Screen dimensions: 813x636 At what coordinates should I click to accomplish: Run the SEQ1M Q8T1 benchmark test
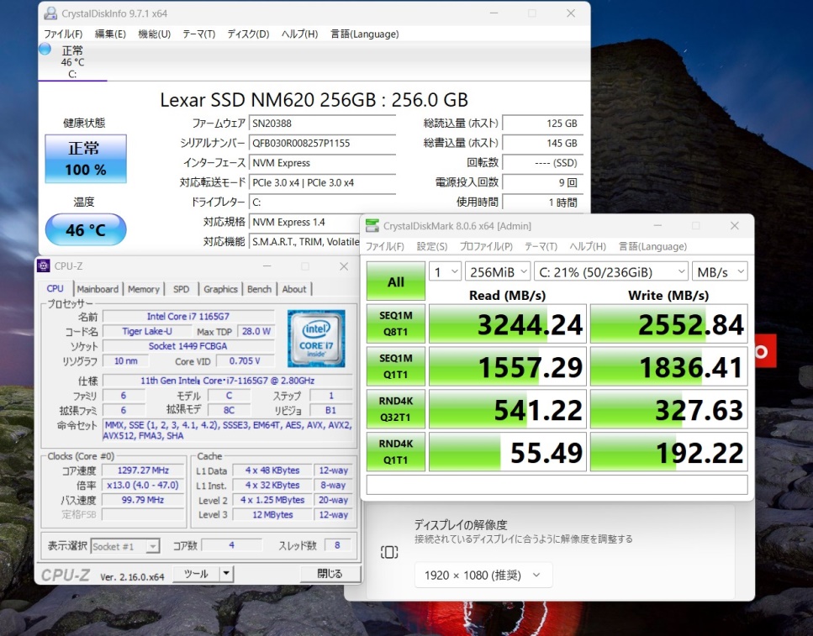tap(396, 323)
